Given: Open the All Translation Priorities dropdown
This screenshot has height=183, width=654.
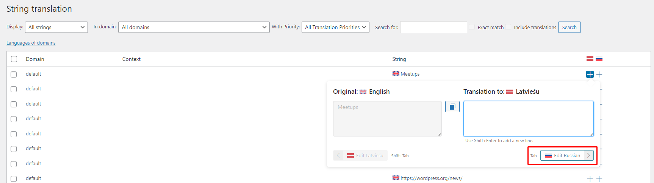Looking at the screenshot, I should 335,27.
